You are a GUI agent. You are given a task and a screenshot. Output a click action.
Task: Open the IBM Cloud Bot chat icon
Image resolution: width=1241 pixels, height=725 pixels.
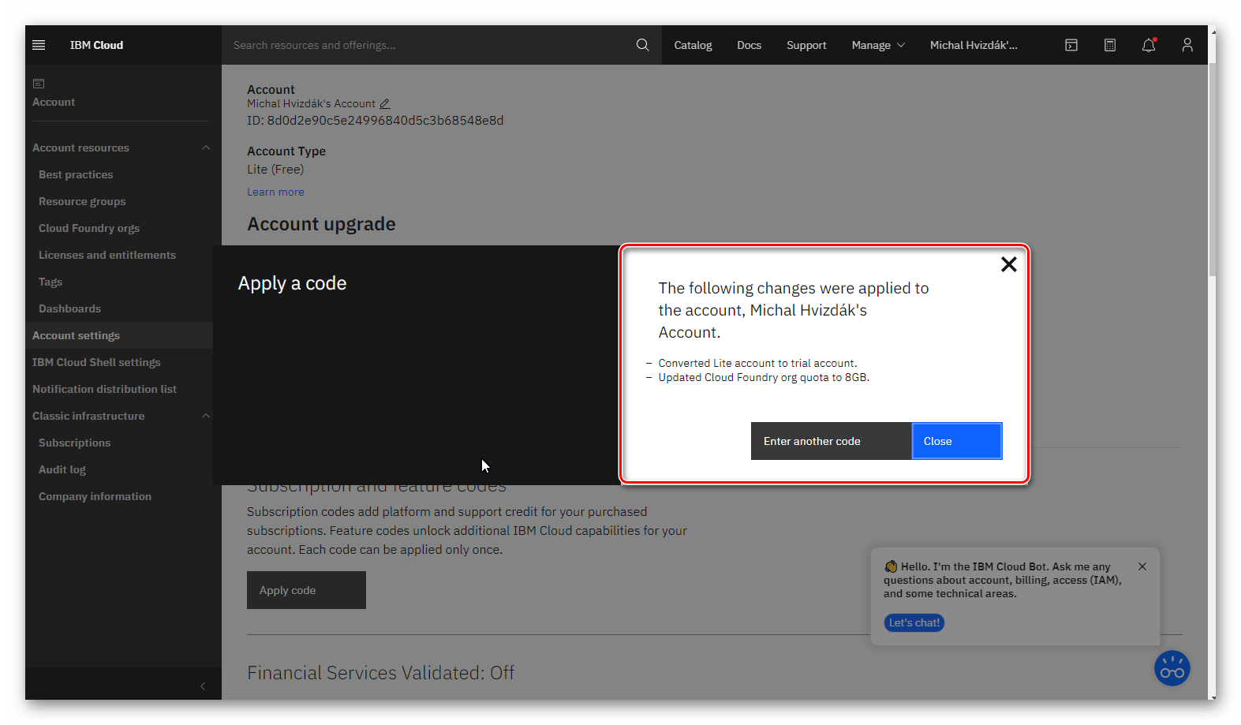pos(1172,669)
